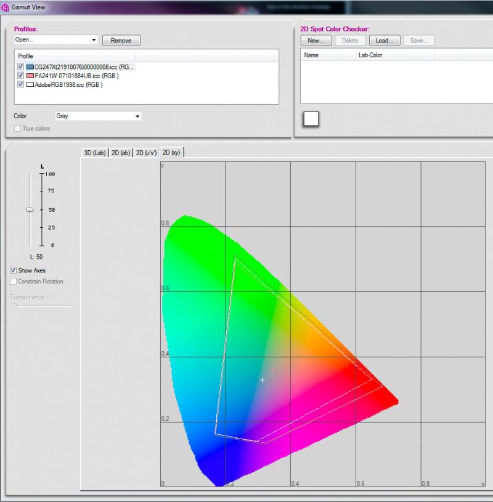Switch to the 2D (u'v') tab

[x=147, y=153]
